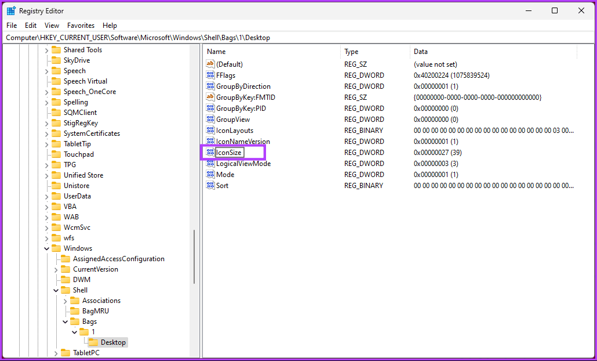The height and width of the screenshot is (361, 597).
Task: Open the Help menu
Action: coord(110,26)
